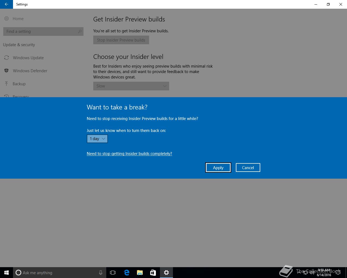The width and height of the screenshot is (347, 278).
Task: Minimize the Settings window
Action: tap(316, 4)
